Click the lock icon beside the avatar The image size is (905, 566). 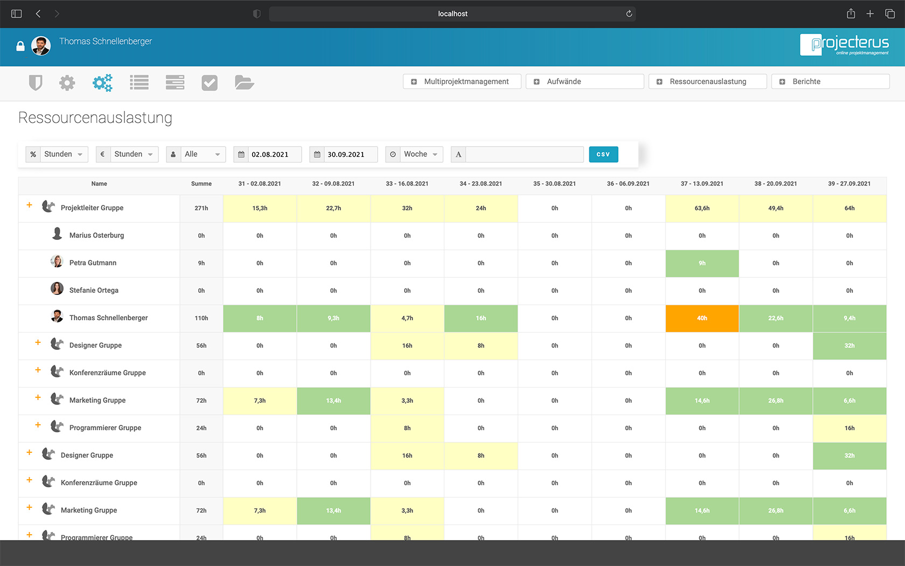[20, 46]
